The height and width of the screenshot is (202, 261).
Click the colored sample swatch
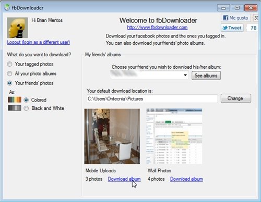coord(15,99)
